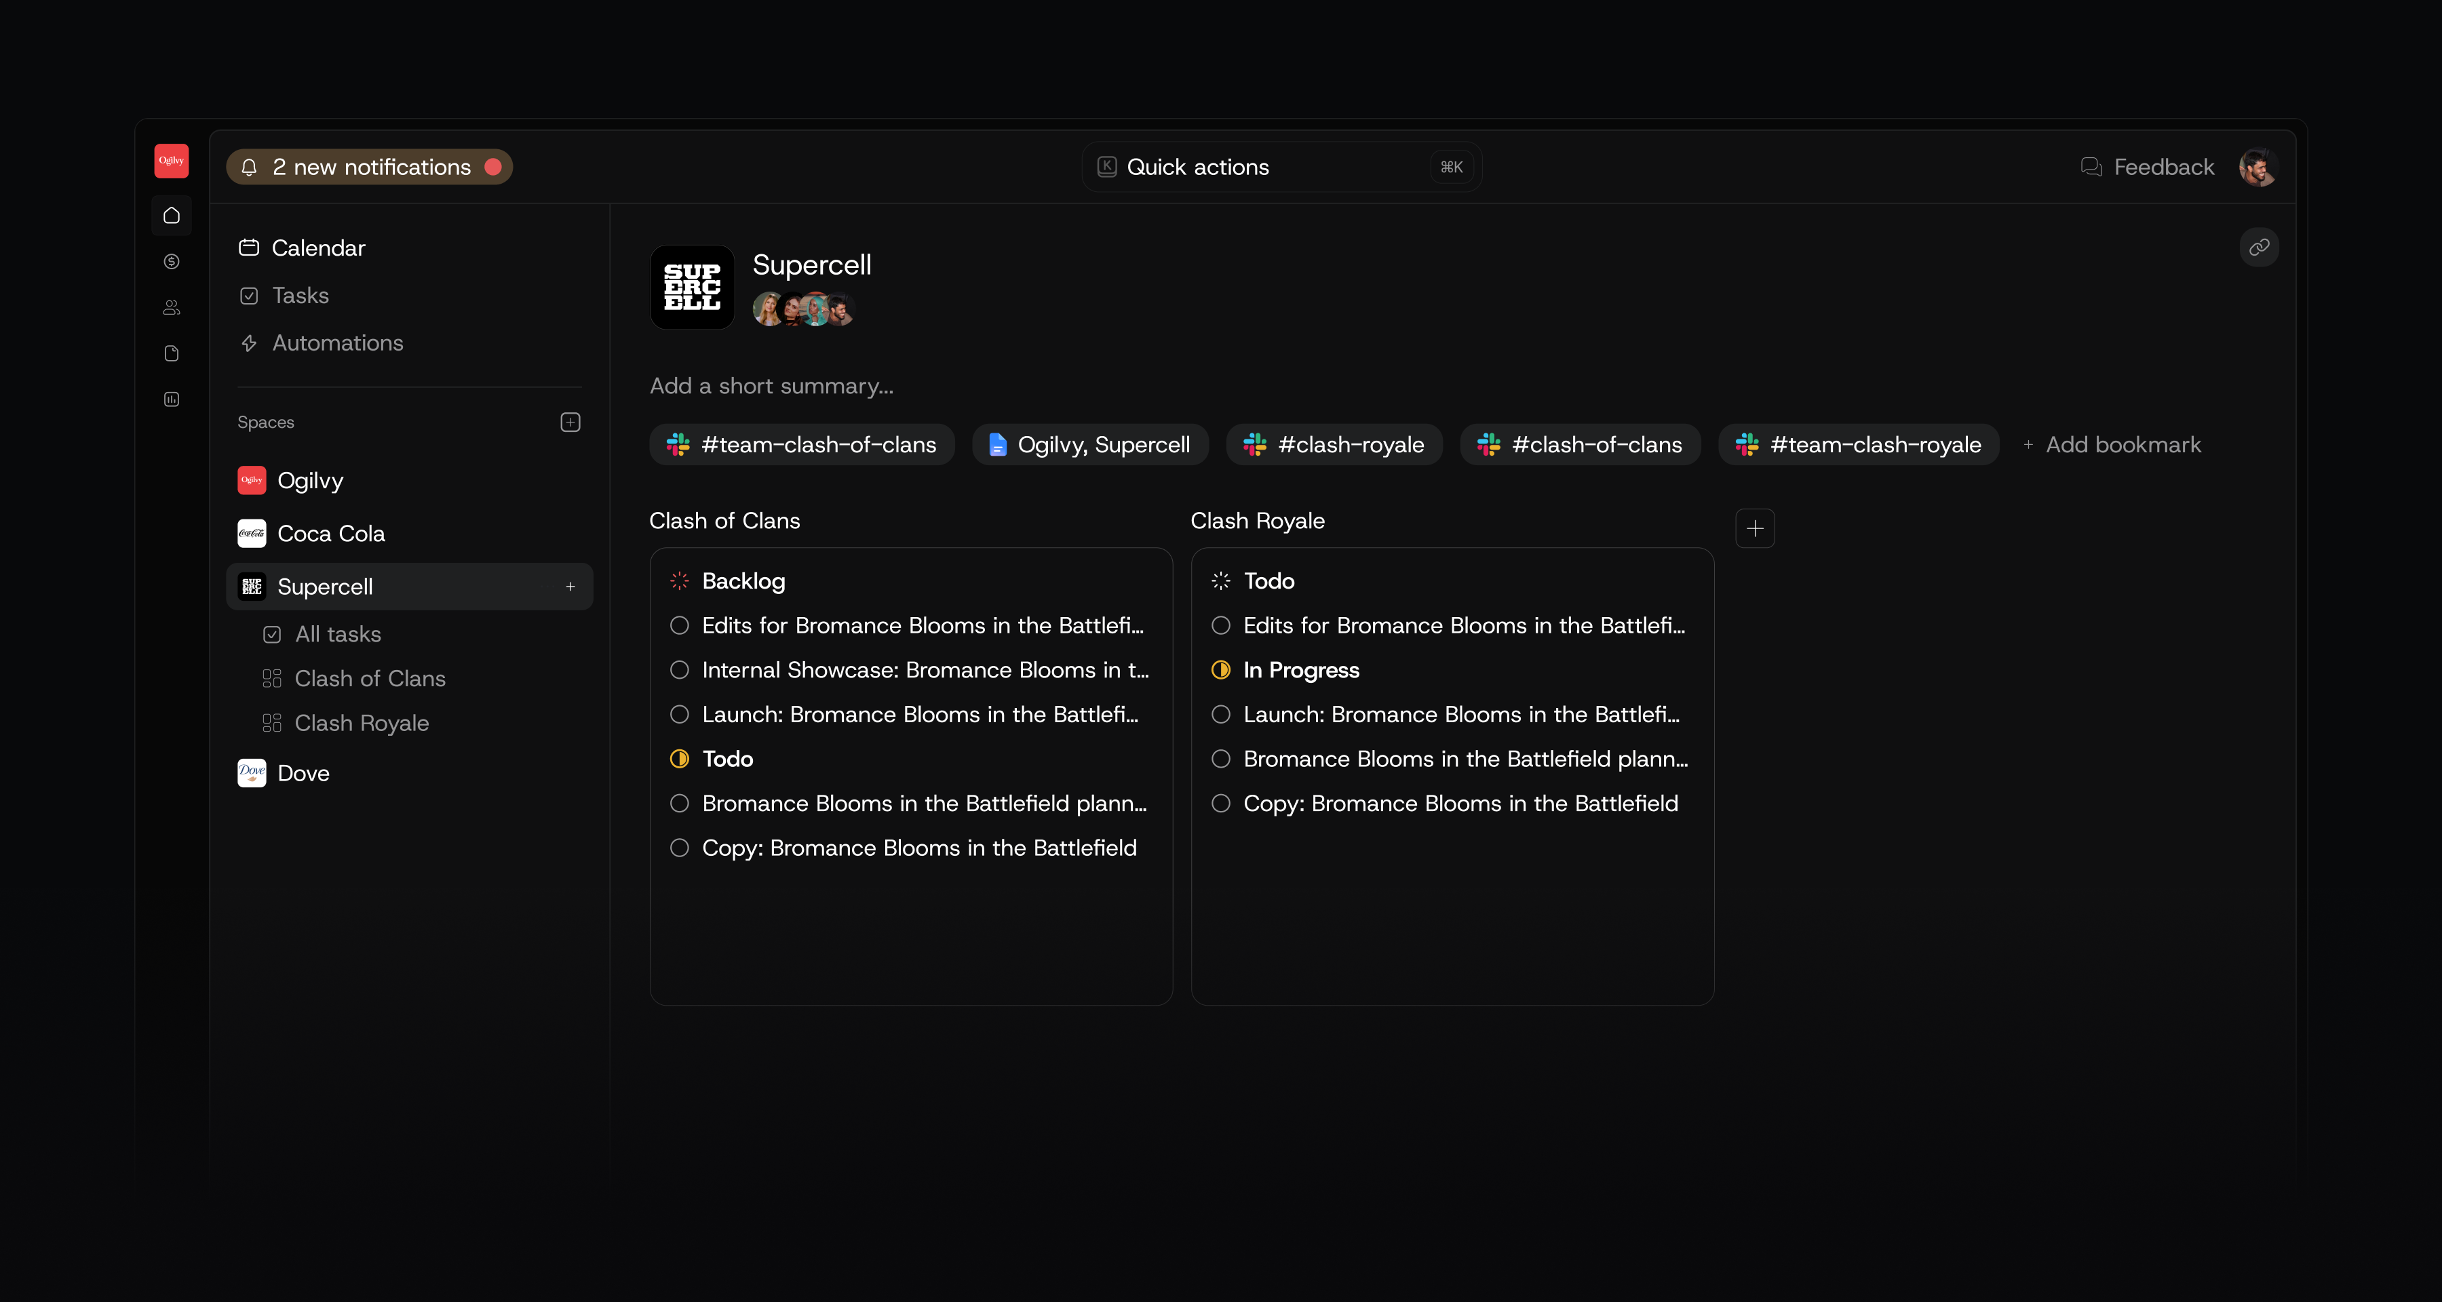Select the Ogilvy space
The width and height of the screenshot is (2442, 1302).
point(410,480)
